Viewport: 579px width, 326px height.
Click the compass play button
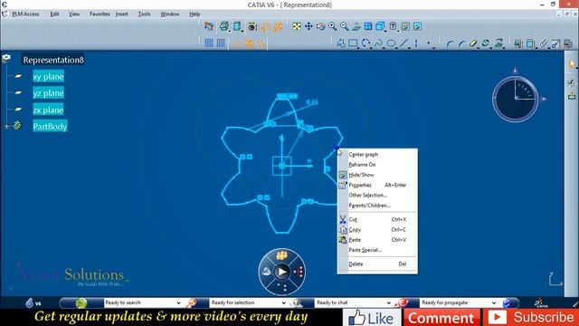281,272
